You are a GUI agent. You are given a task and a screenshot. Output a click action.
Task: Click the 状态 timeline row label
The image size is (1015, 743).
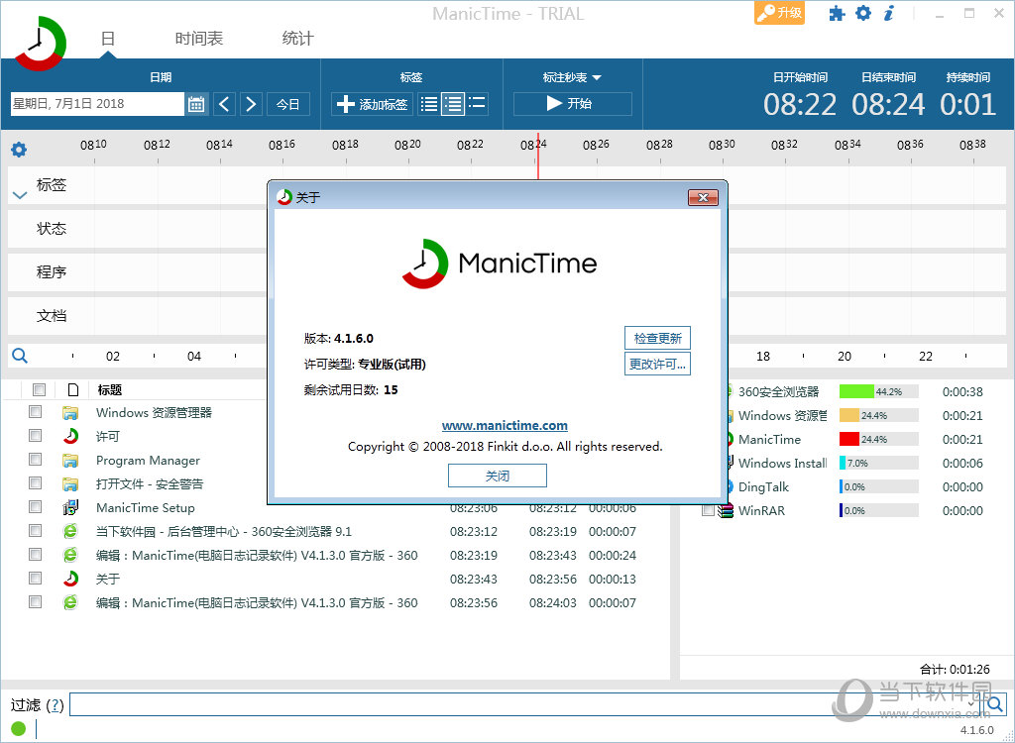point(52,229)
